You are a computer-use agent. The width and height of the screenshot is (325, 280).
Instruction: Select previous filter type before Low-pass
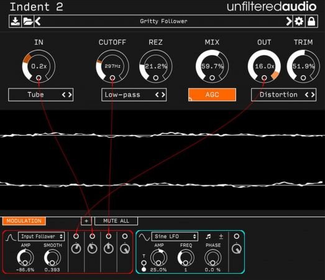coord(157,95)
